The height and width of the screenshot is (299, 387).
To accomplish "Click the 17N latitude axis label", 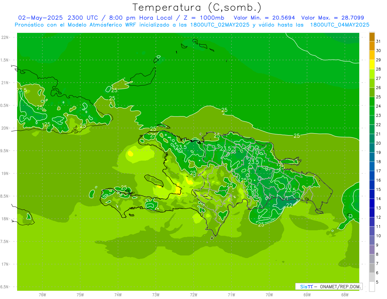I will 5,264.
